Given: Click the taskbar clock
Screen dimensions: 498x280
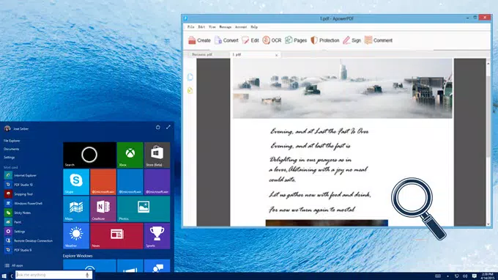Looking at the screenshot, I should 487,276.
